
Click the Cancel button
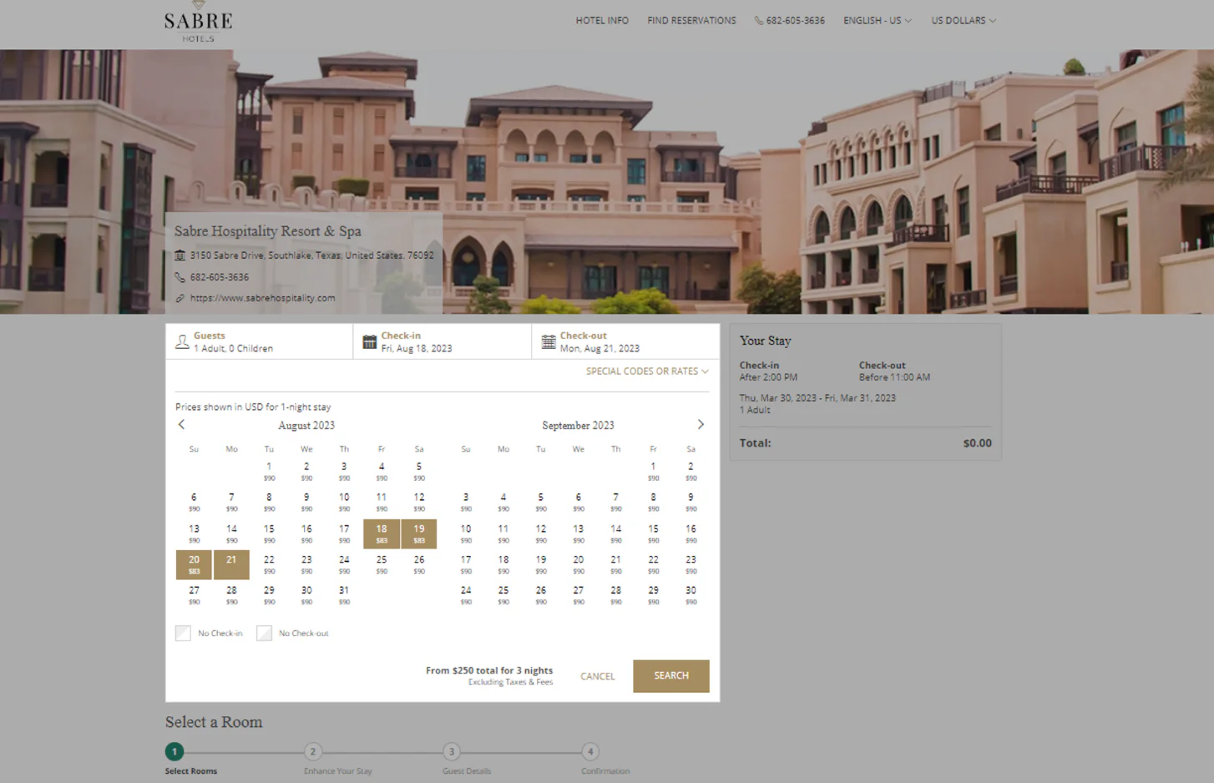click(598, 677)
